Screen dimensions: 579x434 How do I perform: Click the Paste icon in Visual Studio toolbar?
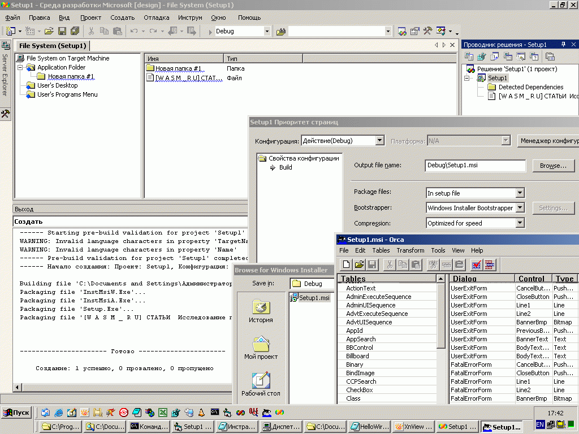[x=118, y=32]
